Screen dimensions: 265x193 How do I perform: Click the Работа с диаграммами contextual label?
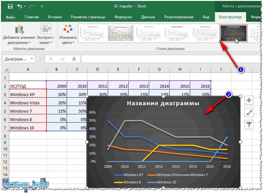(x=241, y=6)
